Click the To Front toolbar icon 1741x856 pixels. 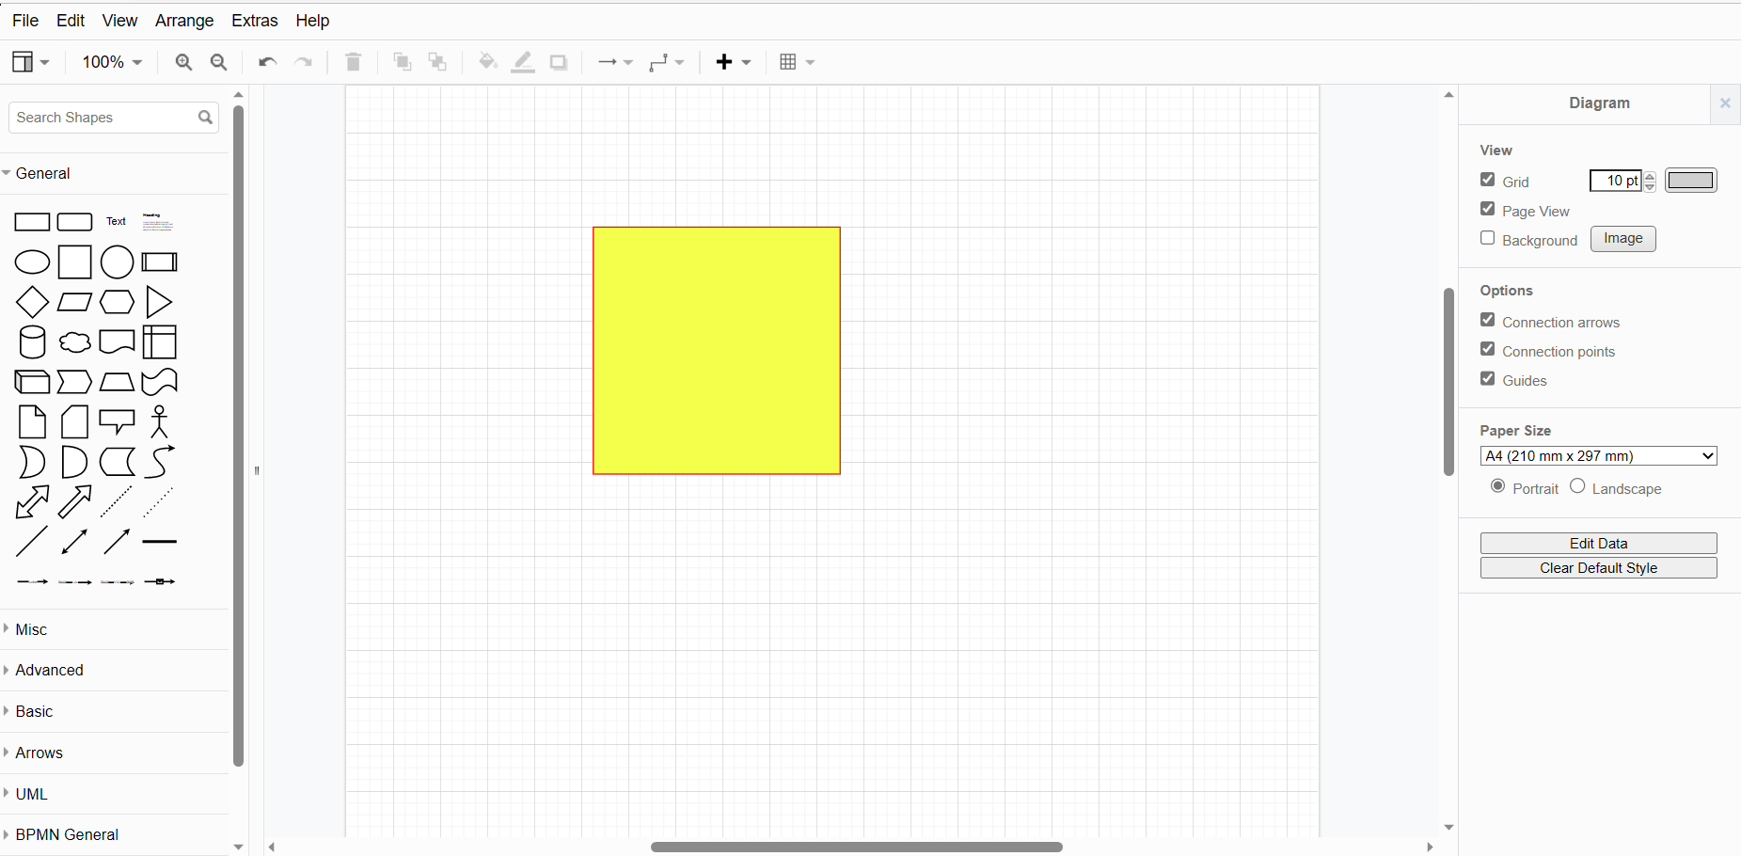coord(402,61)
